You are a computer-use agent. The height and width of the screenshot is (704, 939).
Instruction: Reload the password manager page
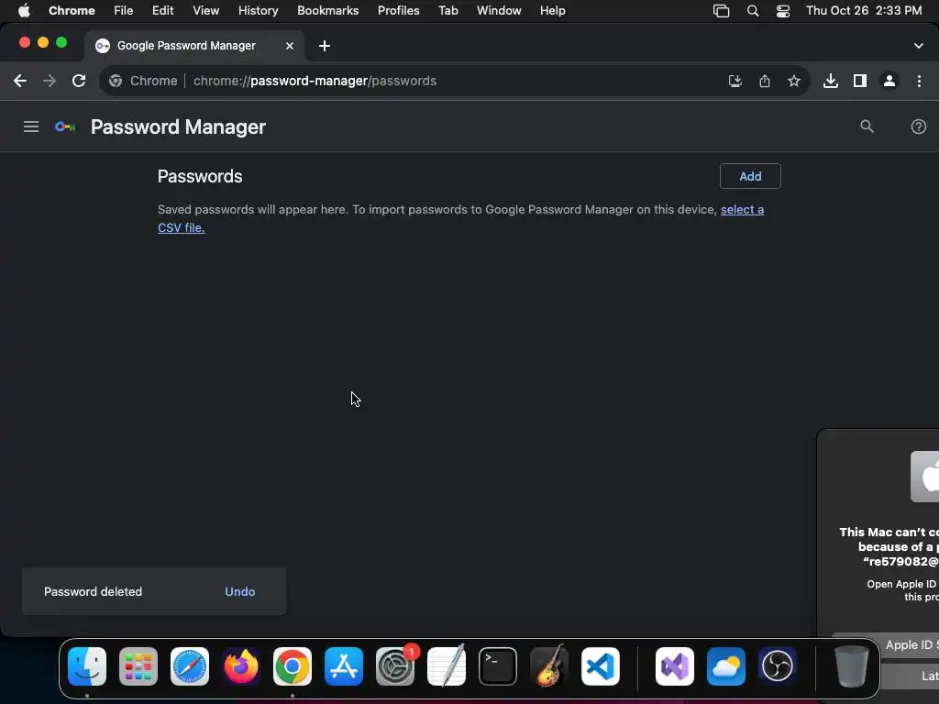(x=79, y=81)
